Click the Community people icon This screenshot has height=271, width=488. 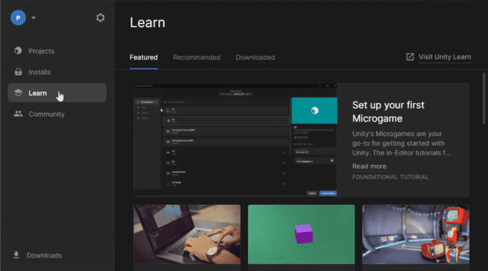18,114
